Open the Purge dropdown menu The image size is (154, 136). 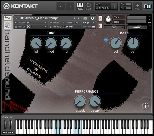pos(89,23)
